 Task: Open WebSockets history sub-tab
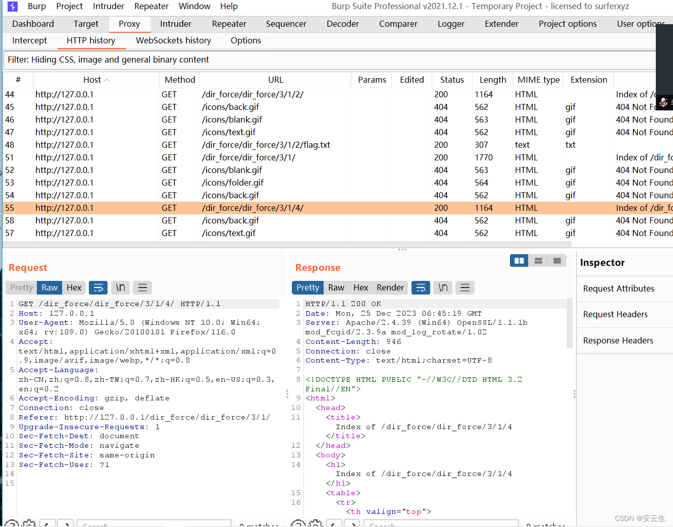pyautogui.click(x=173, y=40)
